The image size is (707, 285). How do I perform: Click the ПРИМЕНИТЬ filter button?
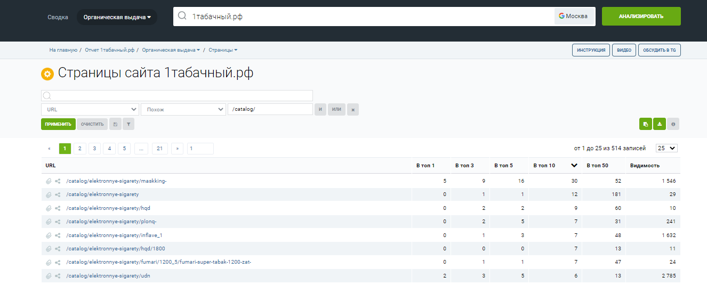click(58, 124)
